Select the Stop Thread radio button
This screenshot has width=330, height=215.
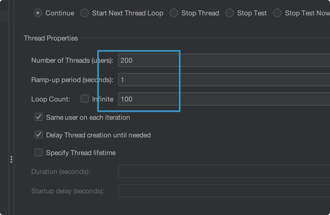click(174, 13)
